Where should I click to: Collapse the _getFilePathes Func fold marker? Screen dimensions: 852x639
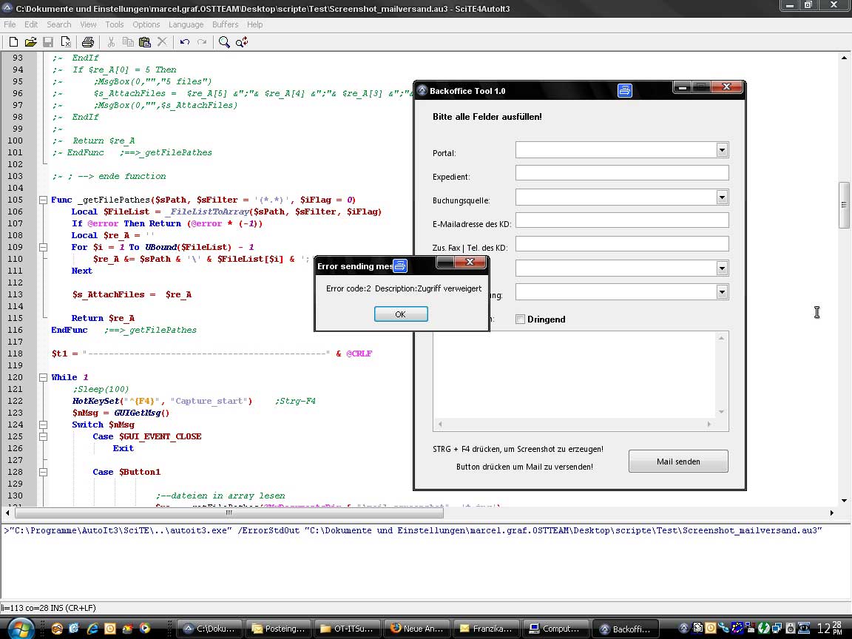pos(43,200)
